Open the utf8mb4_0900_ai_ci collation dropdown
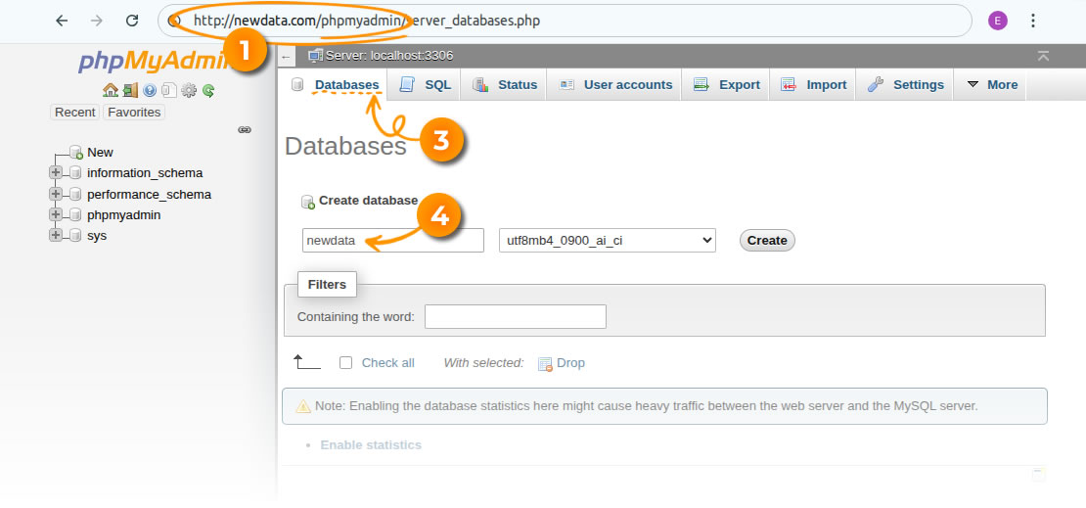 click(x=608, y=240)
